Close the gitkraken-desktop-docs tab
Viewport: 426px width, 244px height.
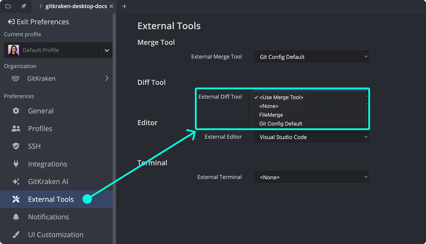112,6
